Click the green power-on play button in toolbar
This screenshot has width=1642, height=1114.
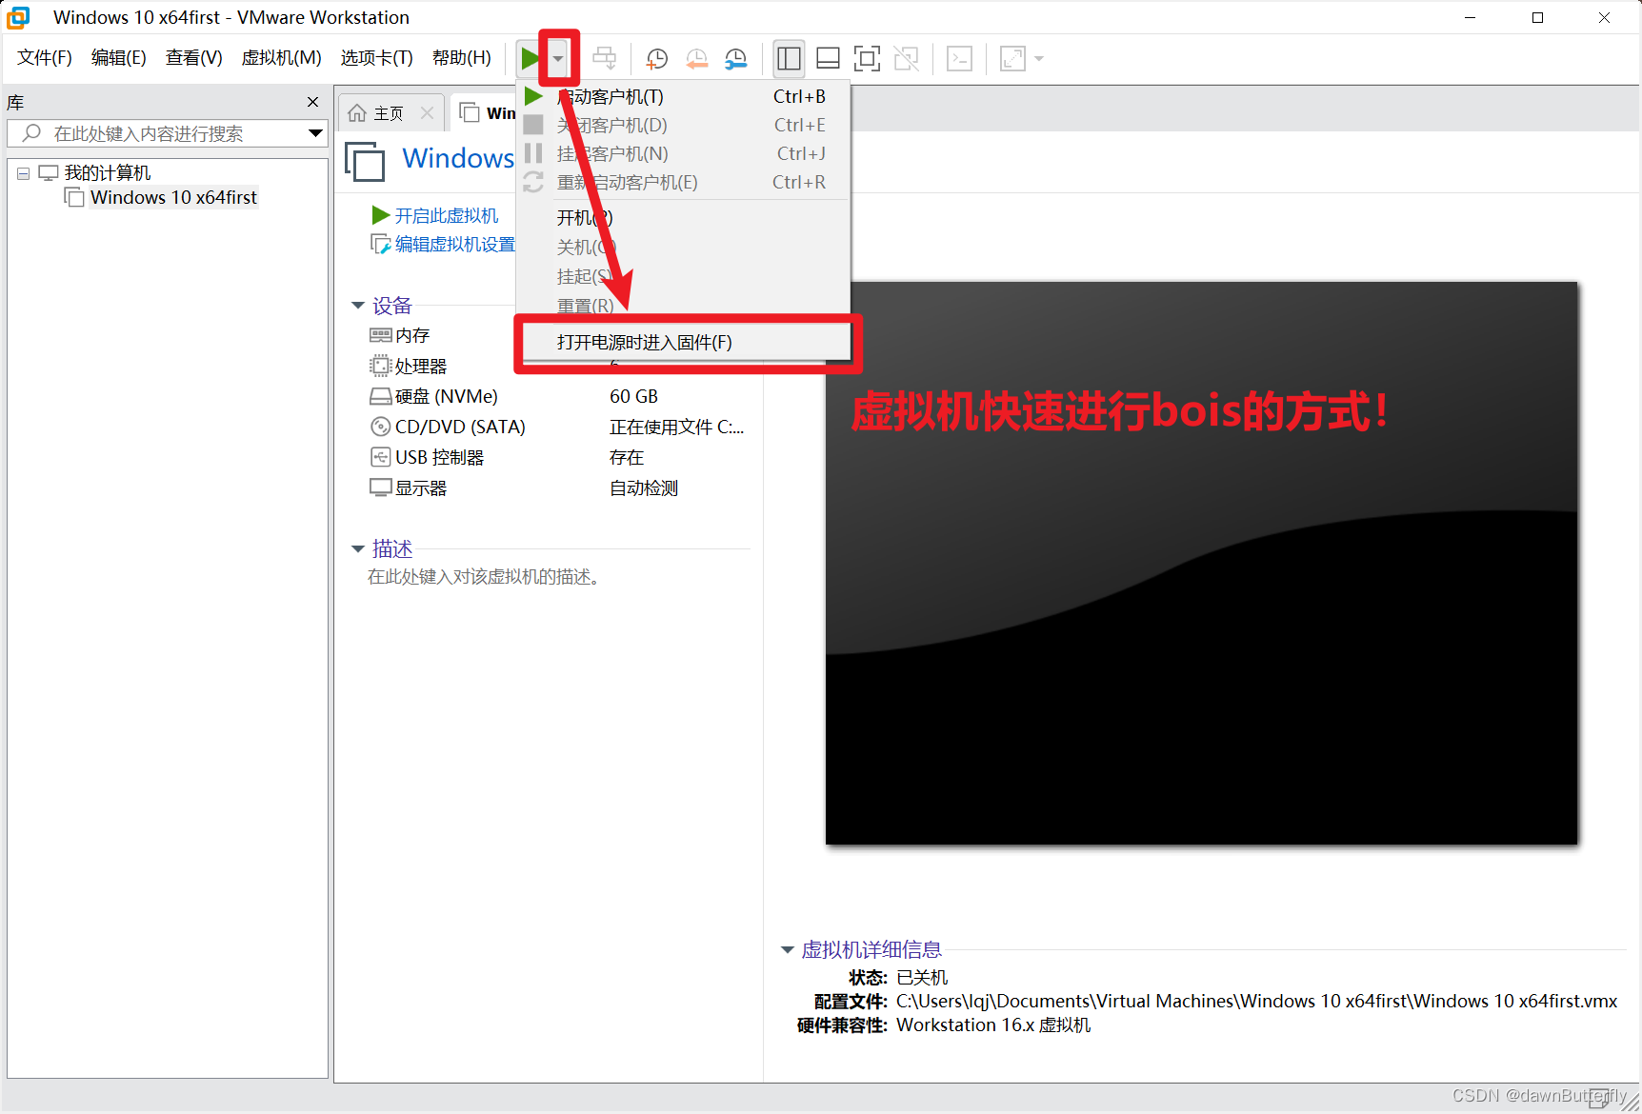click(x=530, y=59)
